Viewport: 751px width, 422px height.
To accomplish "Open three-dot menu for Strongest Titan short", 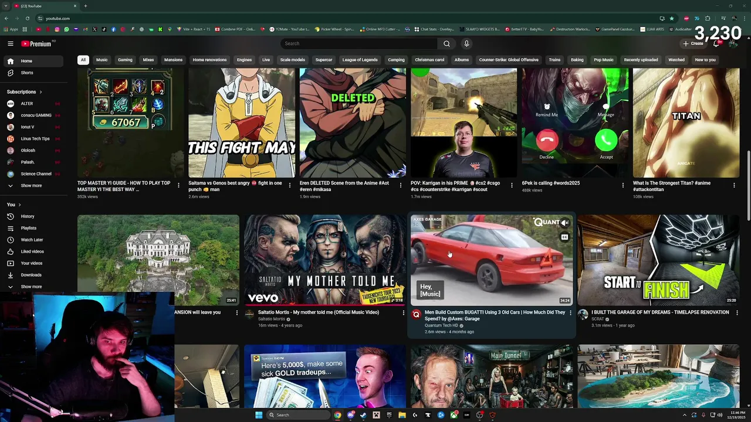I will coord(734,185).
